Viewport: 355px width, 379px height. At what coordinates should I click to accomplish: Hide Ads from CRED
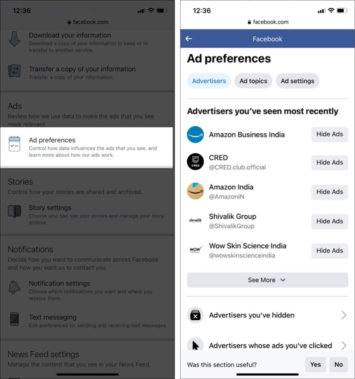[x=330, y=162]
